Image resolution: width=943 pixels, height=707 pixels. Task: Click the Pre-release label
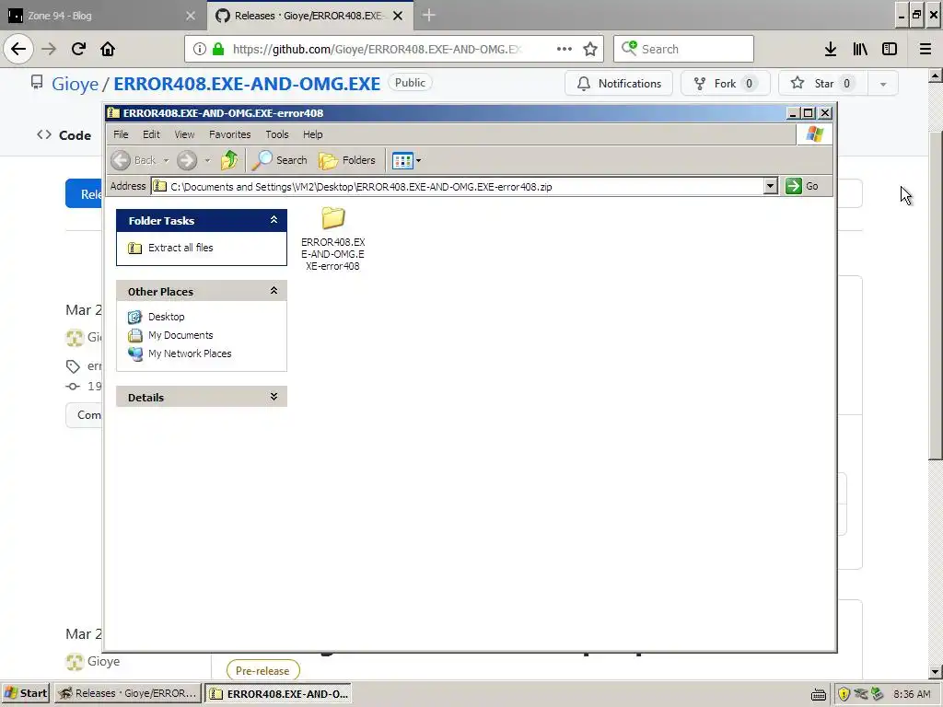pyautogui.click(x=262, y=670)
